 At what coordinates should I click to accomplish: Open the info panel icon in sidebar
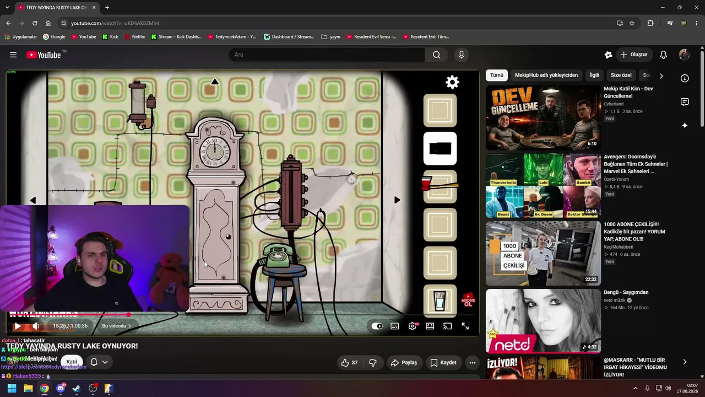(685, 78)
